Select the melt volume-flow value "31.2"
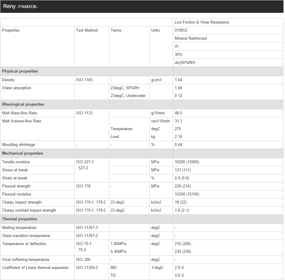This screenshot has height=280, width=285. click(x=178, y=121)
